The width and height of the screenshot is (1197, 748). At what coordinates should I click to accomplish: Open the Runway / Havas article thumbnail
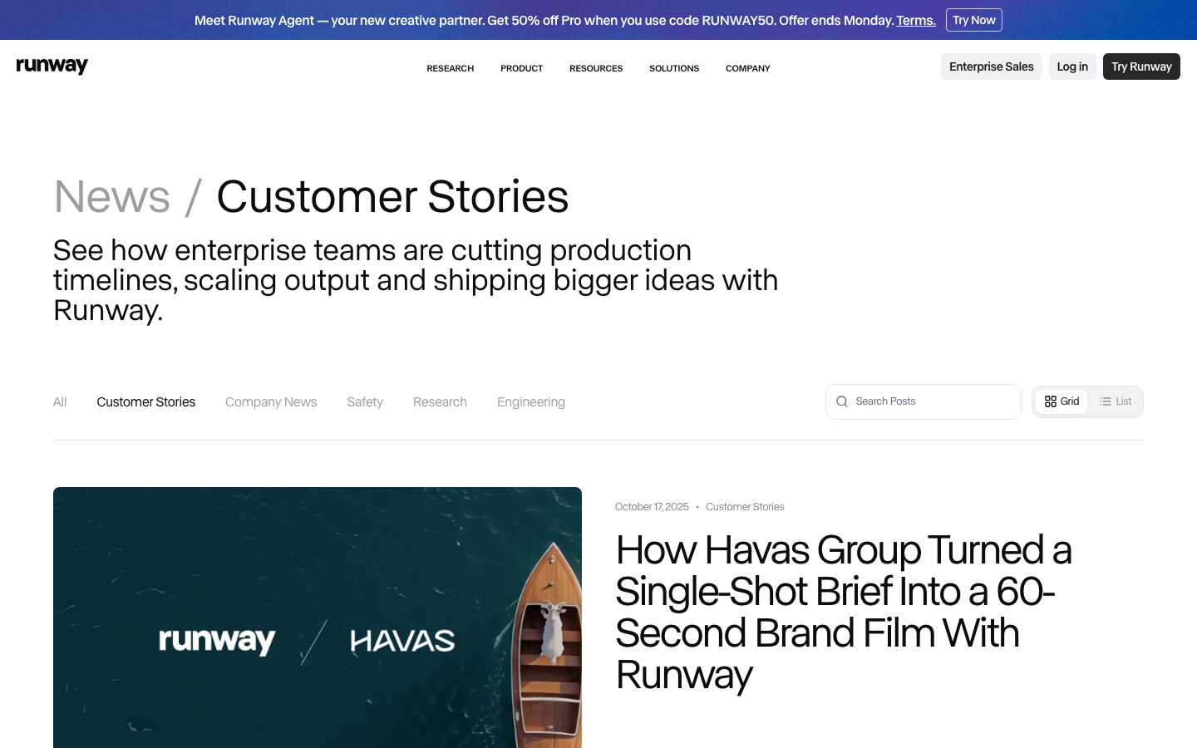(x=318, y=618)
